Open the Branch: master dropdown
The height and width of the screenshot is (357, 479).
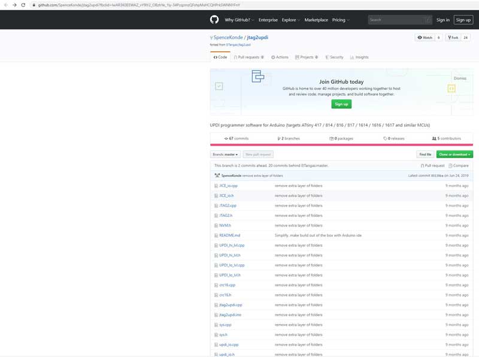click(225, 155)
